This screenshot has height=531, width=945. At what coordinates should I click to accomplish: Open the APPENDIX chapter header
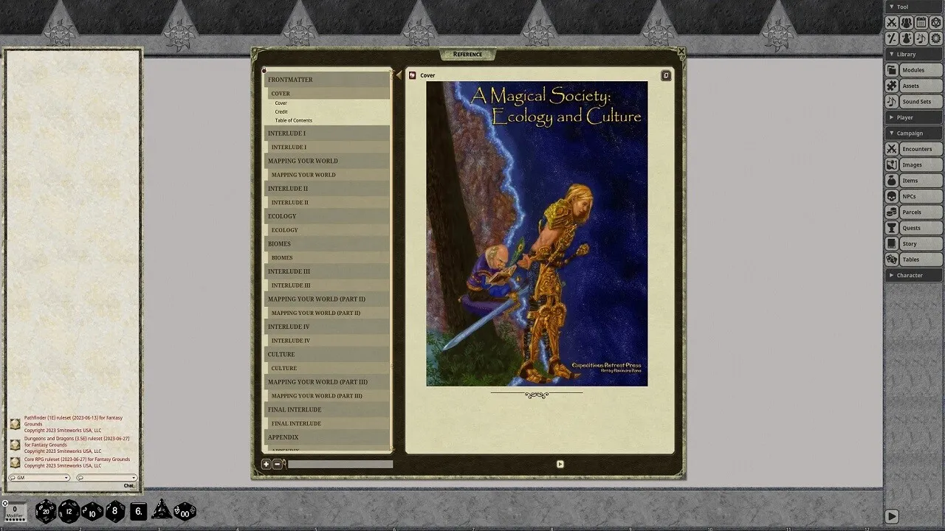[x=327, y=437]
